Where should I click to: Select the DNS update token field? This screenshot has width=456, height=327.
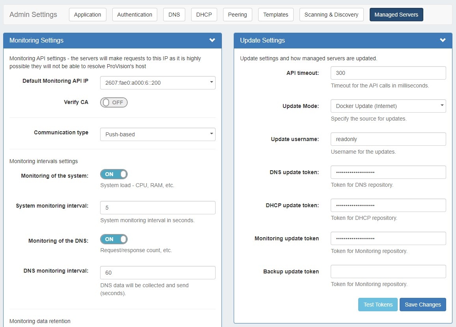388,172
